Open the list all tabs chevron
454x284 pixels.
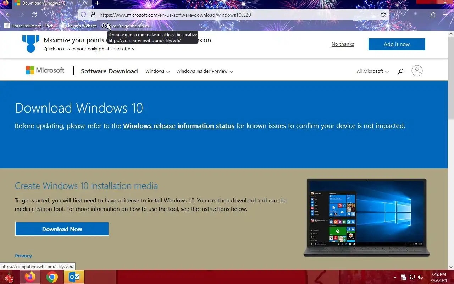400,3
